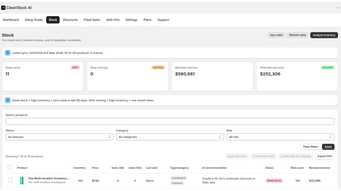Click the Inventory column header
This screenshot has height=191, width=341.
[80, 168]
